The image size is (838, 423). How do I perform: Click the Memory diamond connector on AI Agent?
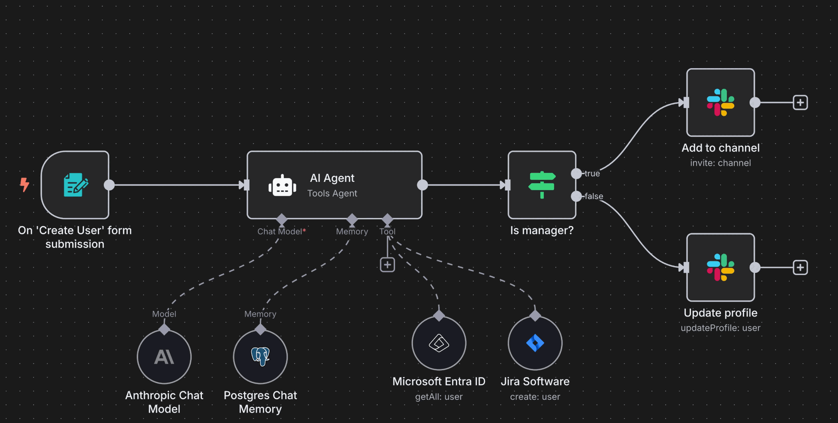click(x=352, y=219)
